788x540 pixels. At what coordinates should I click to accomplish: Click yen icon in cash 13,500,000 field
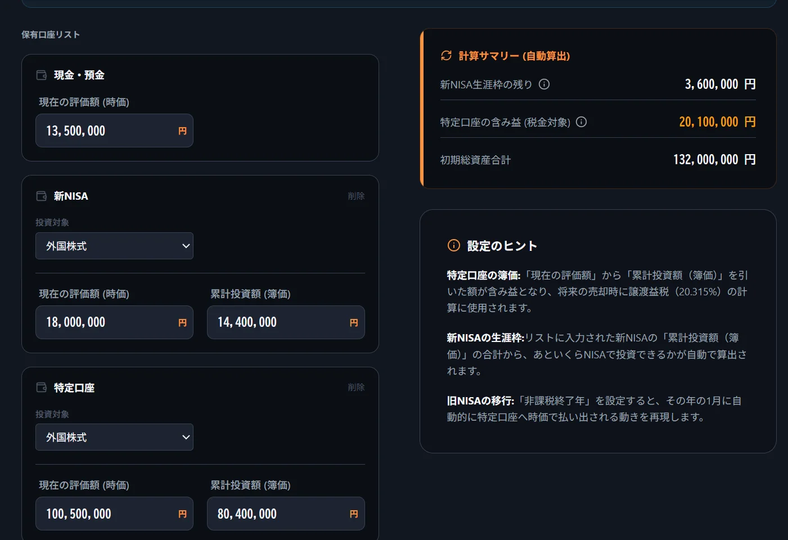coord(182,130)
